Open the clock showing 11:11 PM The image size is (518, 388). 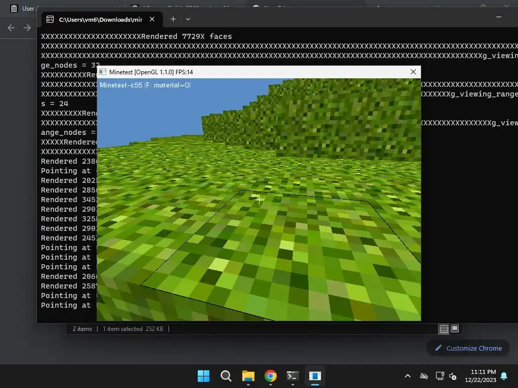[x=481, y=376]
